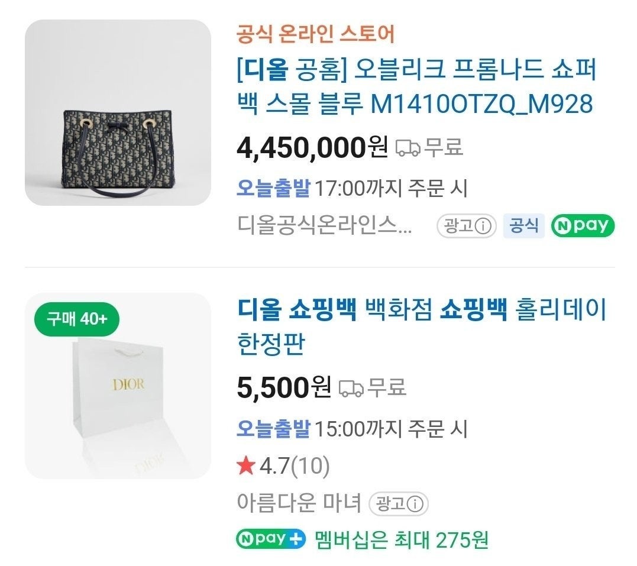Click the 4,450,000원 price
Viewport: 637px width, 566px height.
[x=312, y=147]
